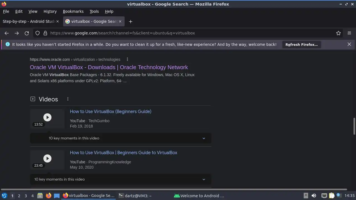Click the tray expand arrow icon
Viewport: 356px width, 200px height.
tap(306, 196)
